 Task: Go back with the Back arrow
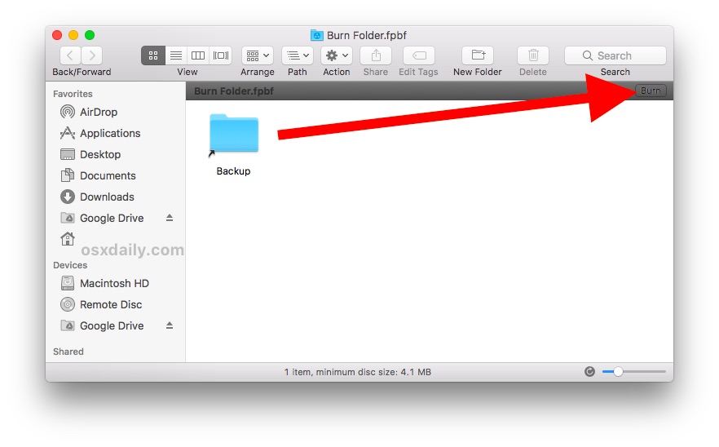[70, 55]
